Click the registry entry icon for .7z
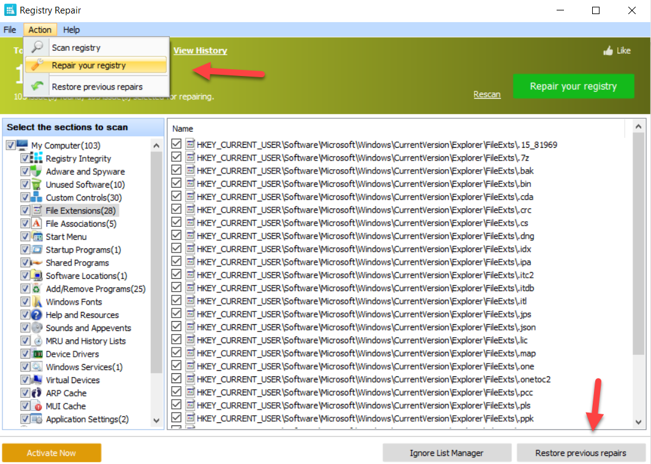Image resolution: width=651 pixels, height=464 pixels. (x=190, y=158)
